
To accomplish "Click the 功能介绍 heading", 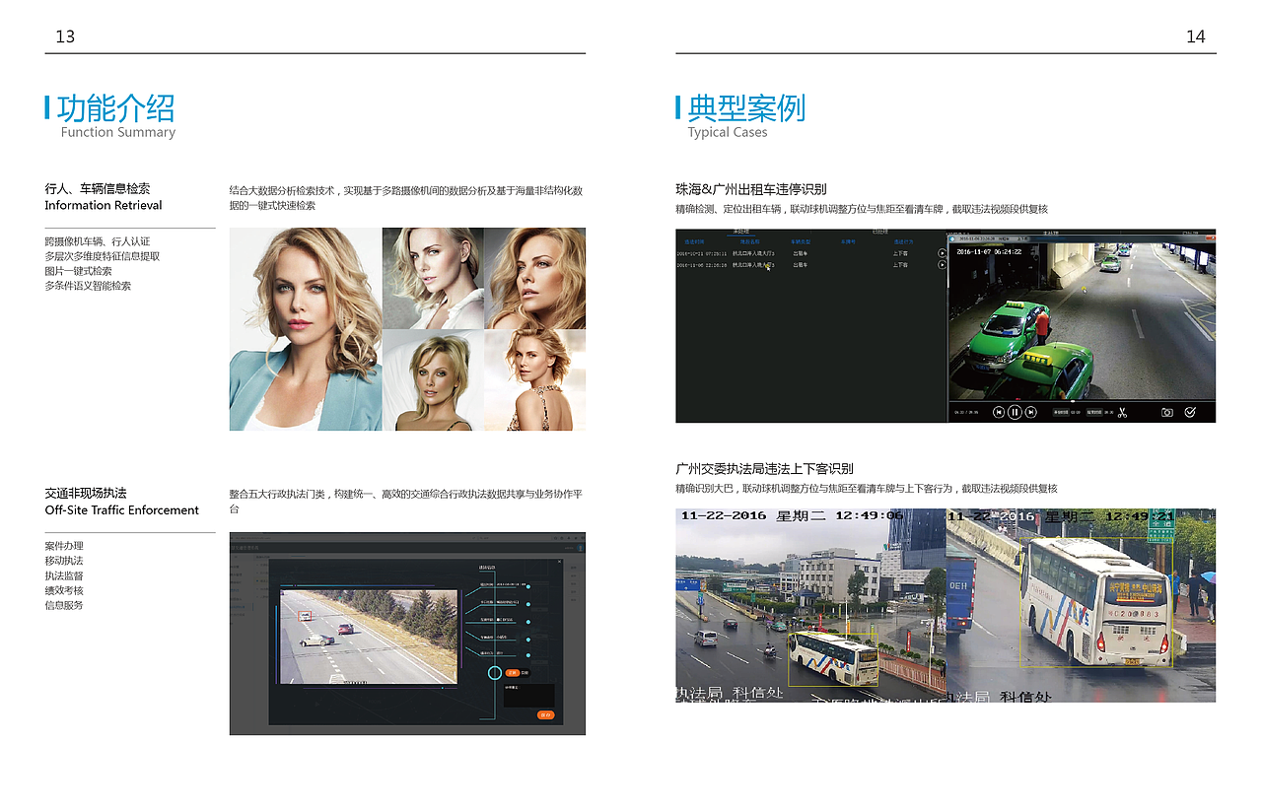I will pos(115,107).
